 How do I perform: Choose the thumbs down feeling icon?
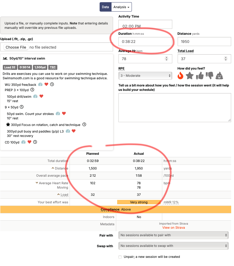click(x=210, y=76)
